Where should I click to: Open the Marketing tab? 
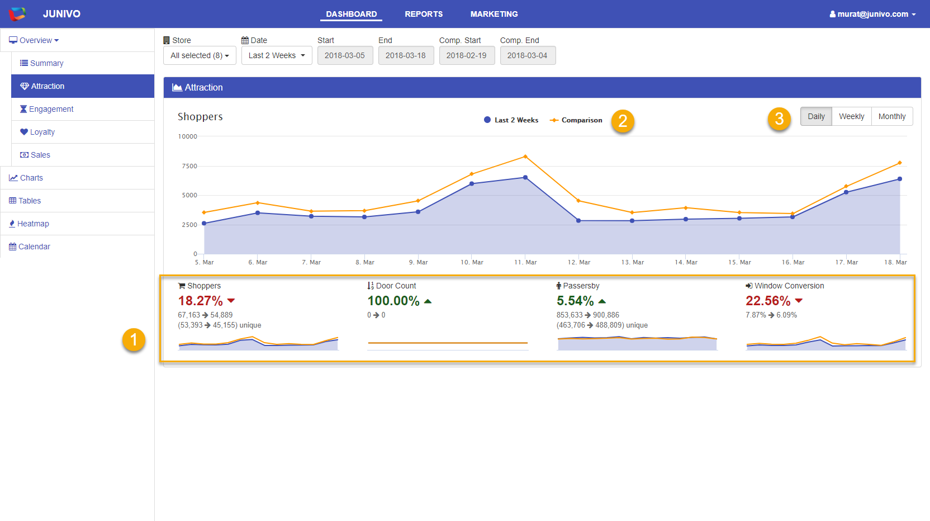coord(494,14)
